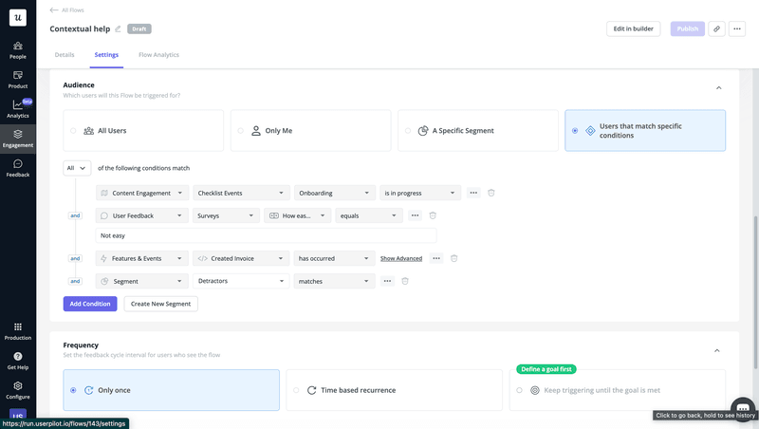Viewport: 759px width, 429px height.
Task: Open the 'is in progress' dropdown
Action: (420, 193)
